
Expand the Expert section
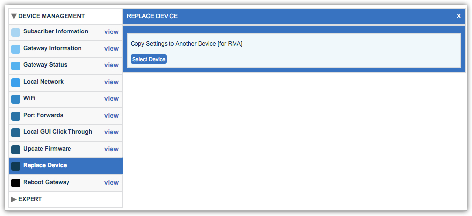14,199
